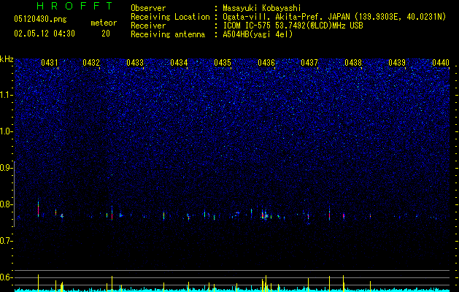Click the kHz axis unit label
Image resolution: width=459 pixels, height=292 pixels.
tap(7, 59)
